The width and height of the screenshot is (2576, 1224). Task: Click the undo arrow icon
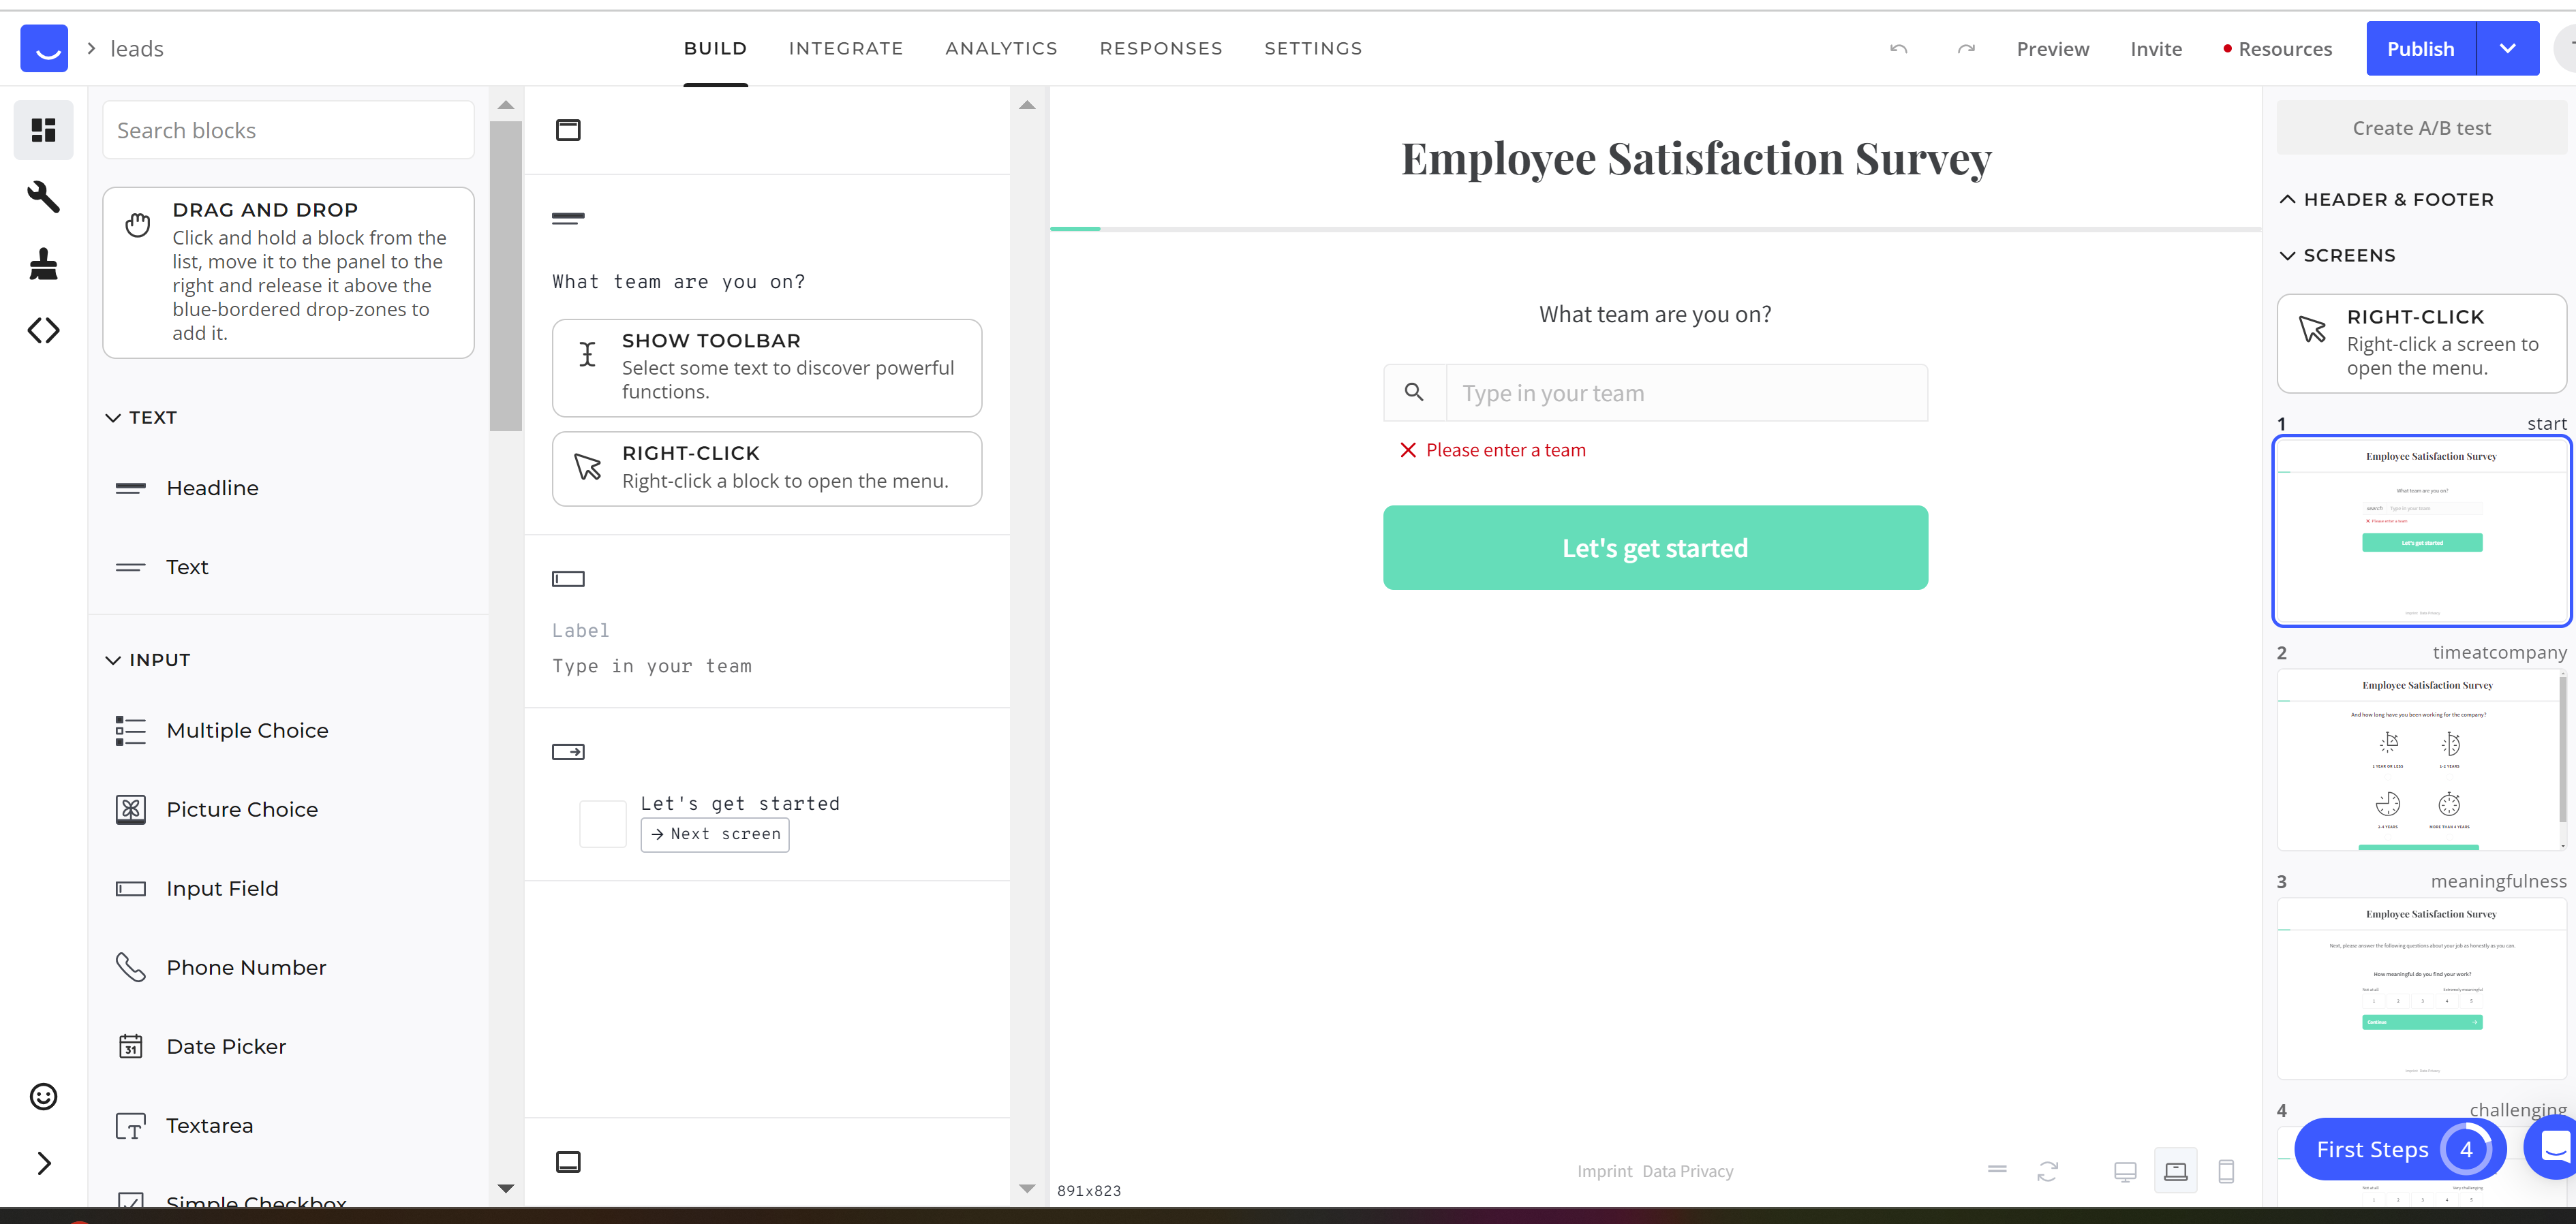(1898, 49)
